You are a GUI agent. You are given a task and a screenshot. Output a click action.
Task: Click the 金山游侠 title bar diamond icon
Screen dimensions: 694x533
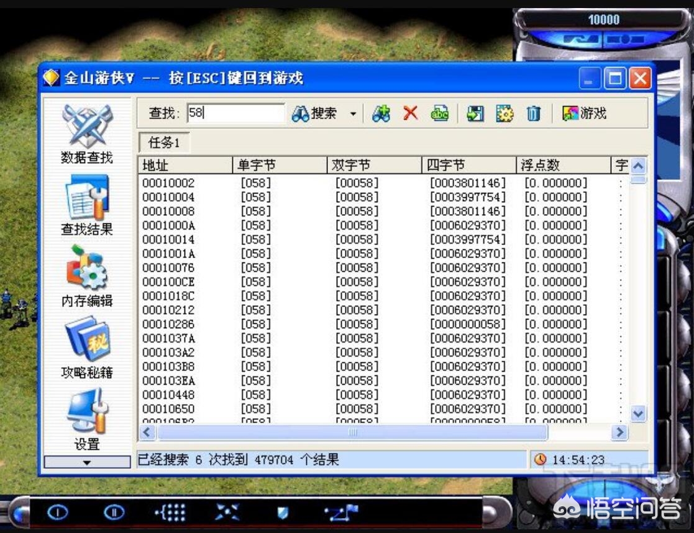tap(51, 78)
